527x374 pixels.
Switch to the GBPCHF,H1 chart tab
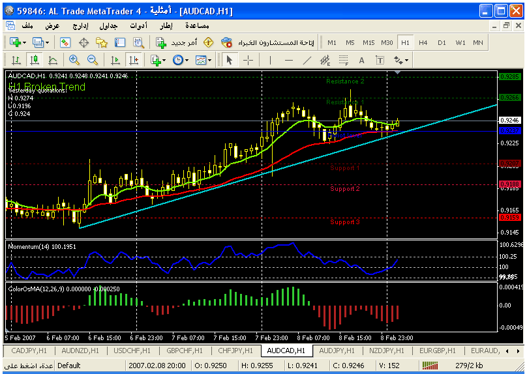click(187, 351)
